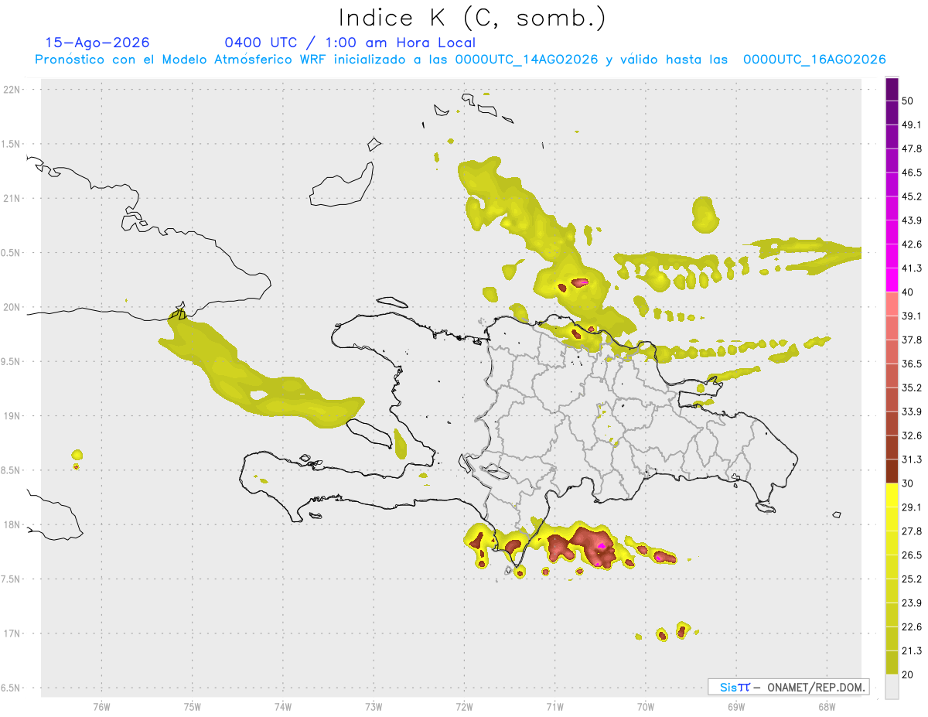Click the initialization time '0000UTC_14AGO2026'
This screenshot has height=717, width=928.
(527, 60)
